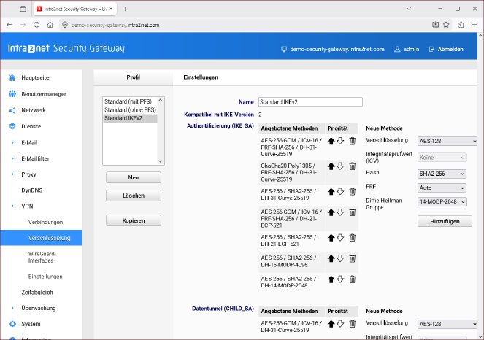Viewport: 484px width, 340px height.
Task: Delete the DH-16-MODP-4096 method
Action: point(352,258)
